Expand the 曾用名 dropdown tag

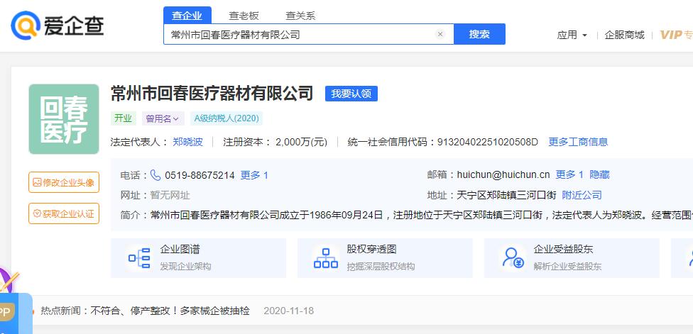[x=163, y=118]
